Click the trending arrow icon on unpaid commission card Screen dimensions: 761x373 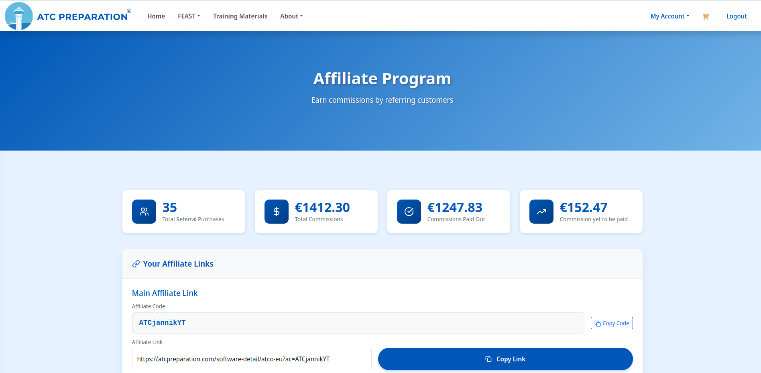pos(541,211)
